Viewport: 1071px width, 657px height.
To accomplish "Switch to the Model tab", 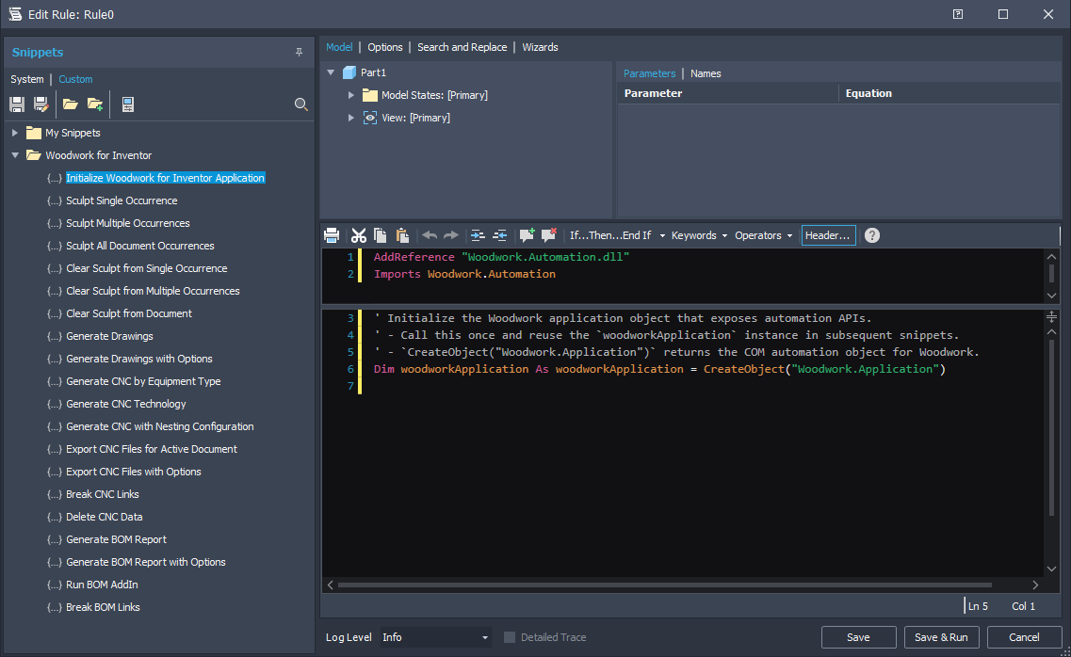I will (339, 47).
